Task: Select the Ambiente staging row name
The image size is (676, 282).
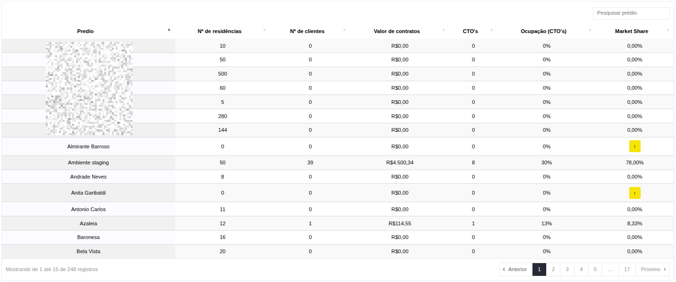Action: pyautogui.click(x=88, y=162)
